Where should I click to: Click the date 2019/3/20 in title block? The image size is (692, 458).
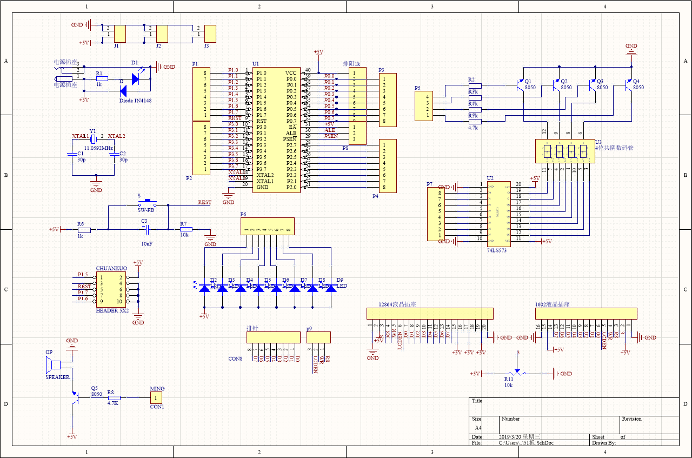[x=519, y=436]
